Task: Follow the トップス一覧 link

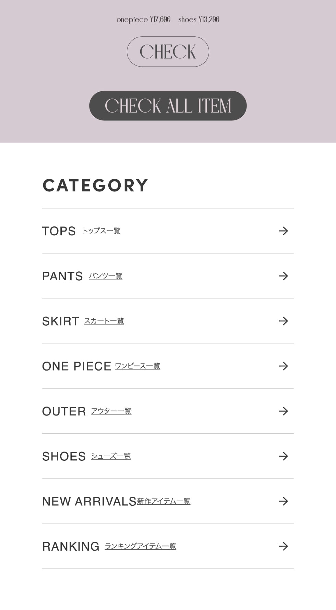Action: tap(101, 231)
